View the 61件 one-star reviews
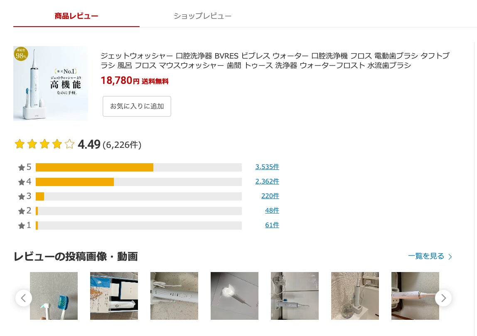 pos(272,225)
